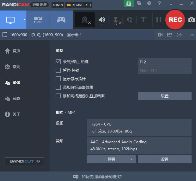
Task: Enable 添加网络摄像头叠加画面 checkbox
Action: coord(58,96)
